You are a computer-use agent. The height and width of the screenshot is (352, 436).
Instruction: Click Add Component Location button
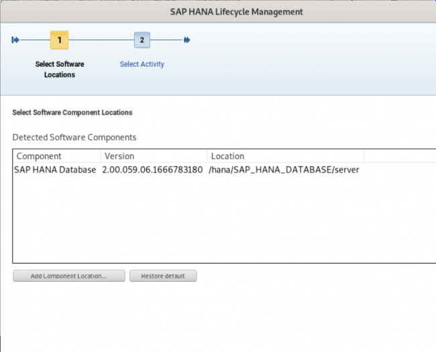(x=69, y=276)
